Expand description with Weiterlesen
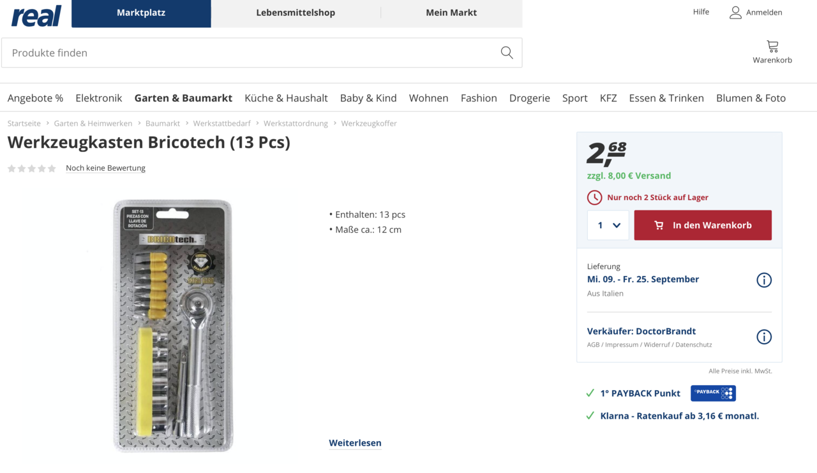 pyautogui.click(x=355, y=443)
